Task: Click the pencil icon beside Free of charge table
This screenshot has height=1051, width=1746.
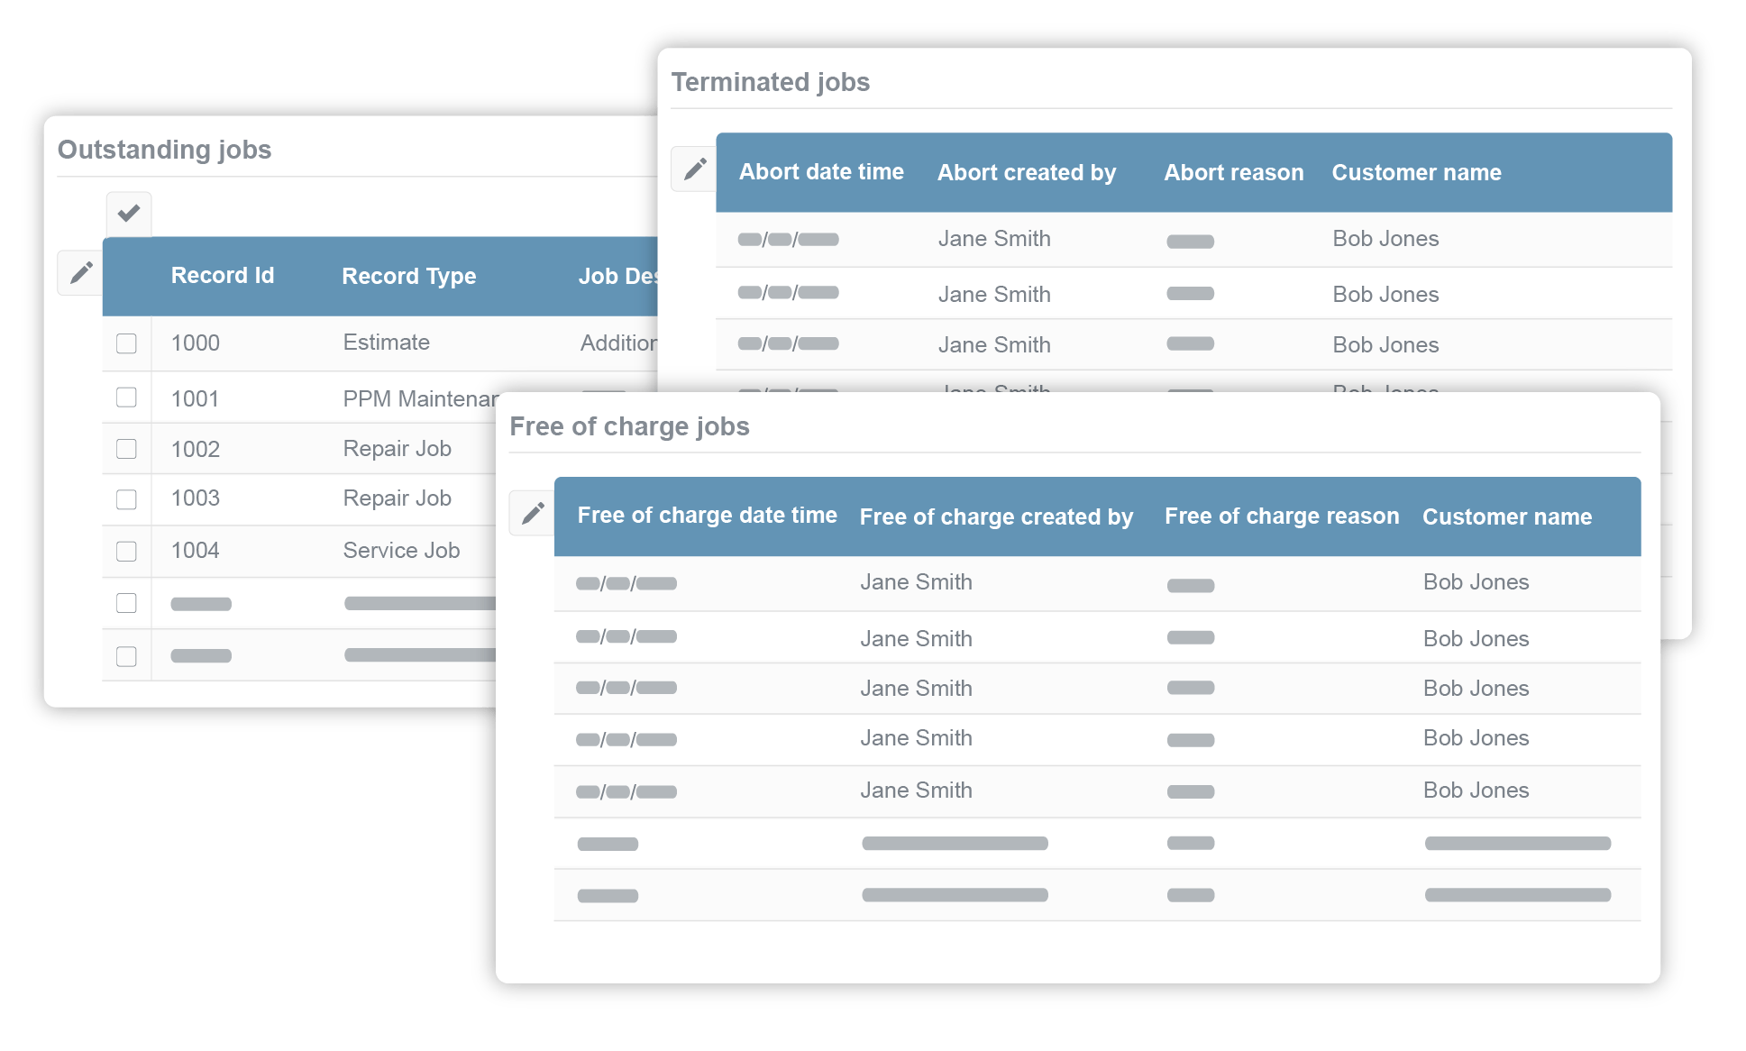Action: (533, 513)
